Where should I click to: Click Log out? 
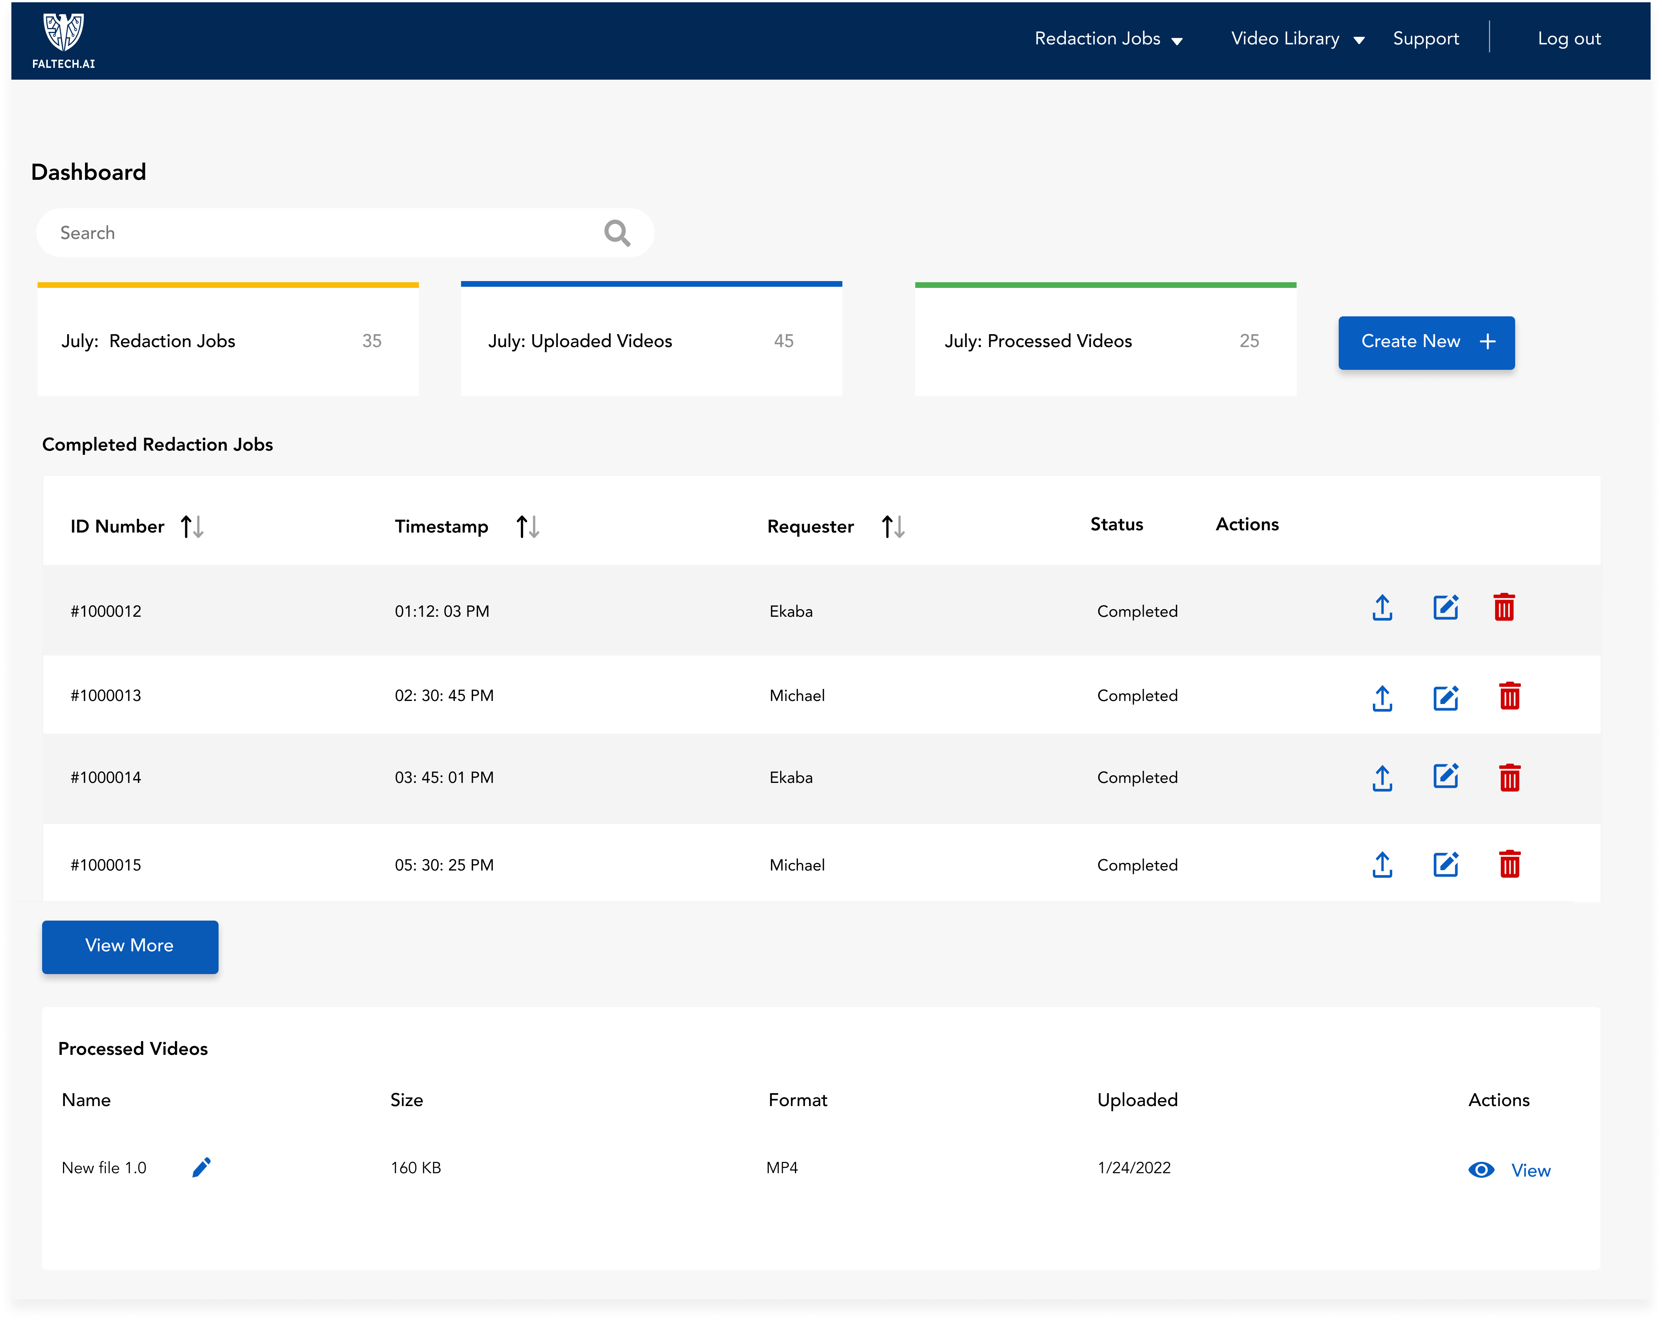coord(1569,39)
